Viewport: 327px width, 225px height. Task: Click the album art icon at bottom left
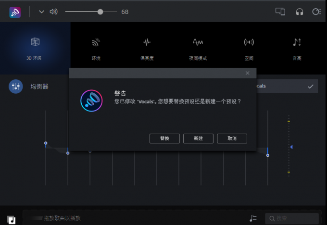click(x=12, y=219)
